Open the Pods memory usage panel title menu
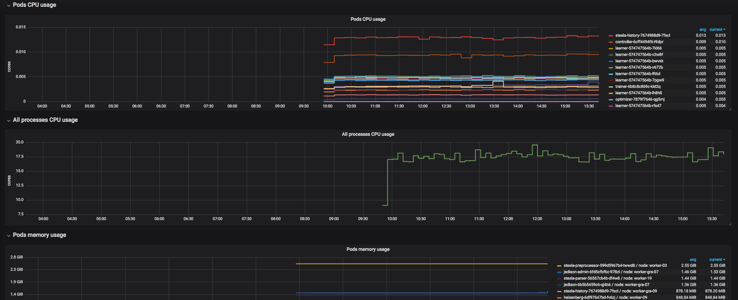The height and width of the screenshot is (300, 738). click(x=368, y=249)
